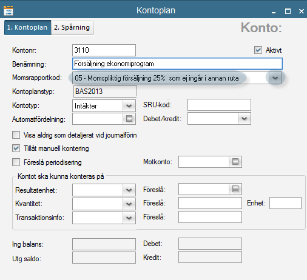Switch to the 2. Spårning tab
307x280 pixels.
pyautogui.click(x=72, y=27)
